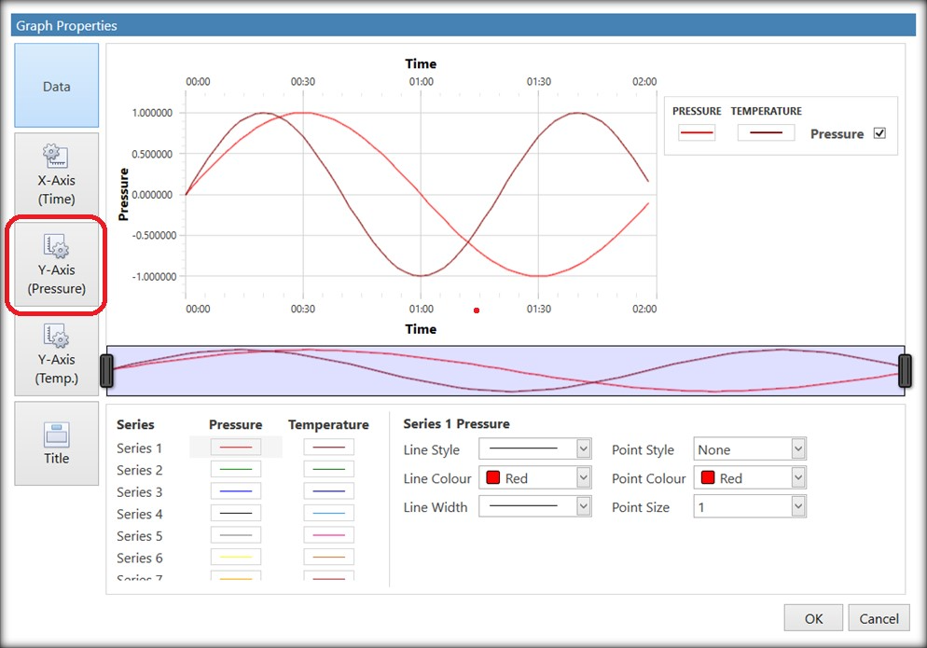
Task: Click the TEMPERATURE legend dark red swatch
Action: 766,132
